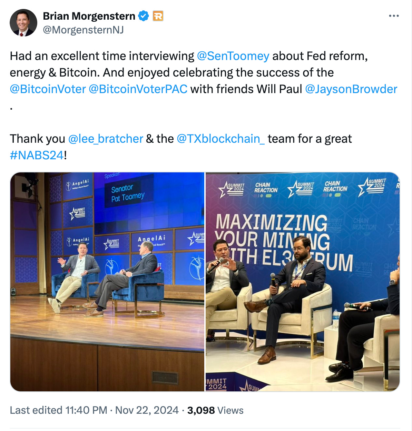Open the @MorgensternNJ handle
Viewport: 412px width, 431px height.
[x=83, y=30]
